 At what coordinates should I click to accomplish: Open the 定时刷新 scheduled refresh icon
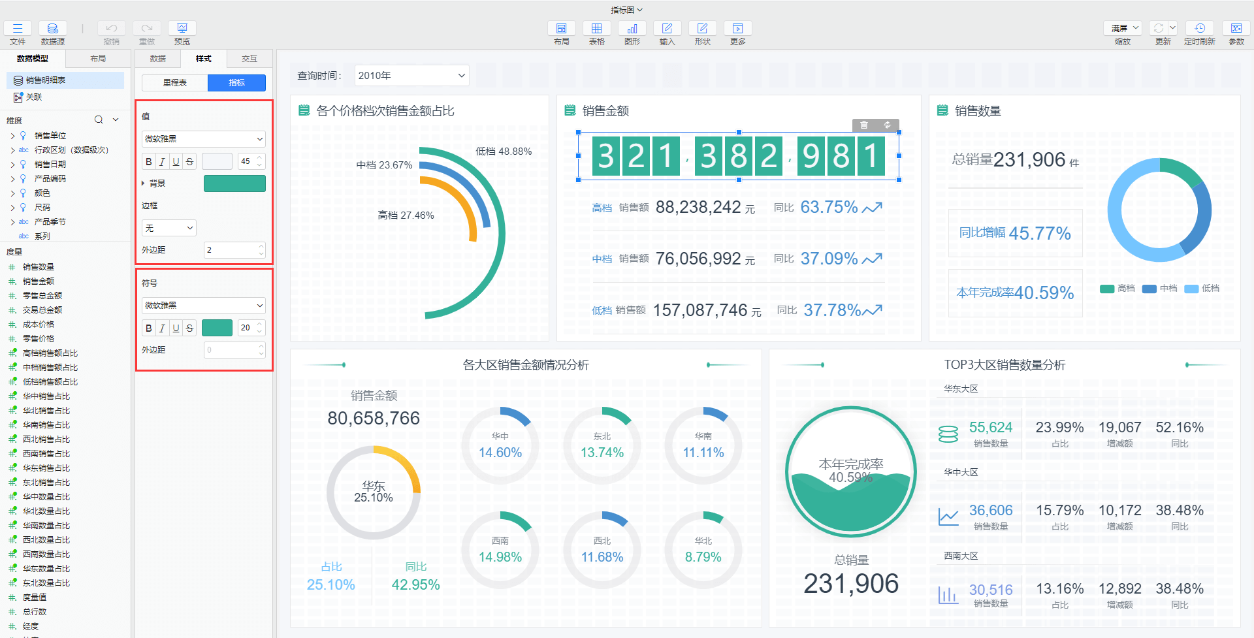pyautogui.click(x=1200, y=28)
